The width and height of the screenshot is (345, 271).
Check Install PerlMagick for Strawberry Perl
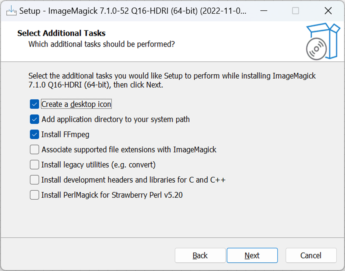click(34, 195)
